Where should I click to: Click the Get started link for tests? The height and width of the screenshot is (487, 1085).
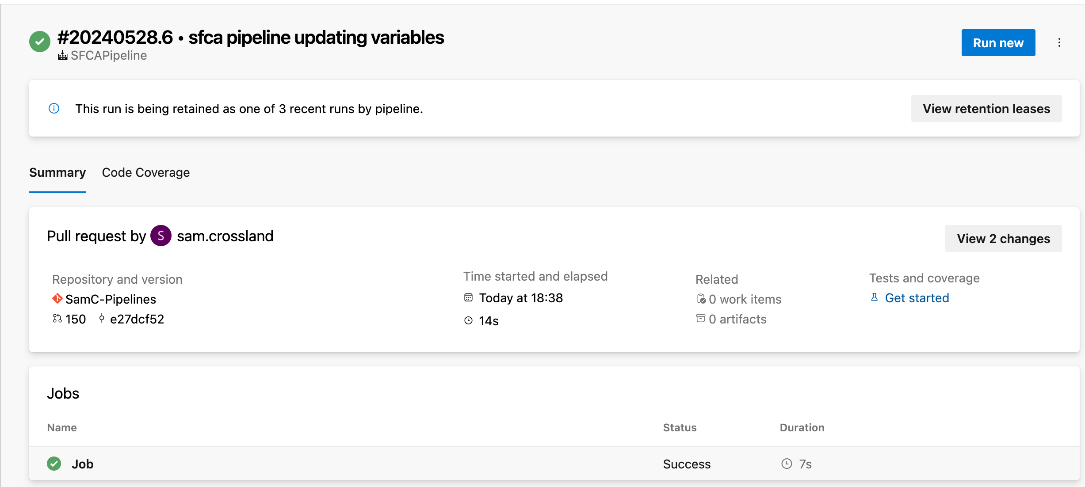coord(917,297)
